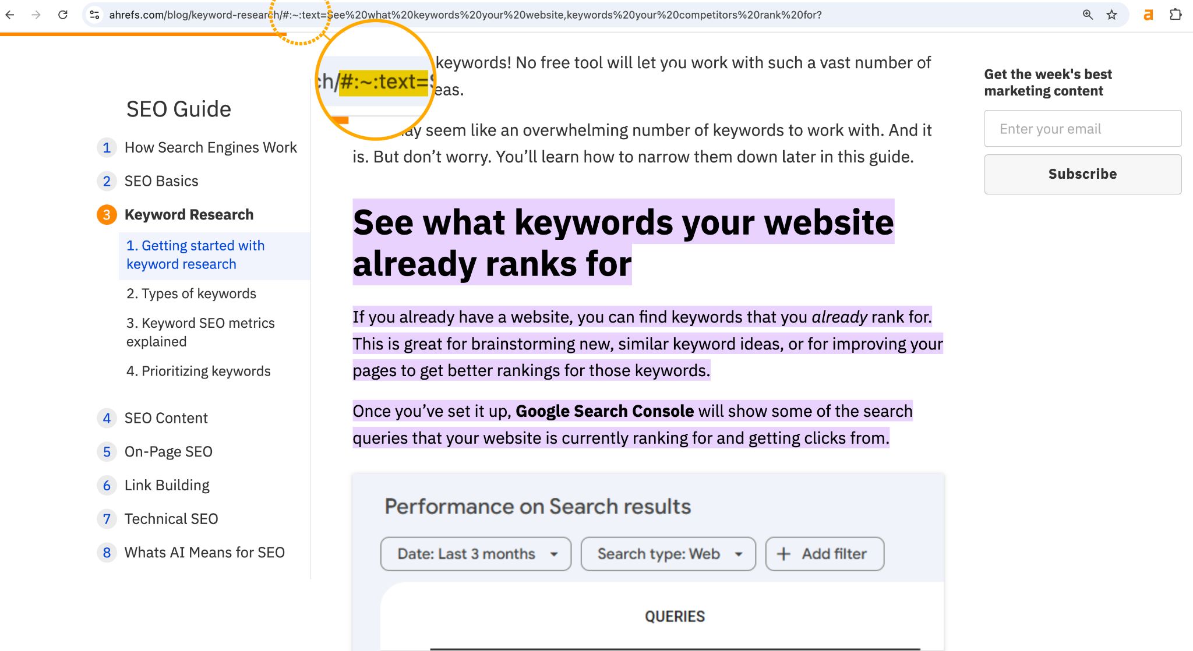Expand the "Add filter" control
This screenshot has width=1193, height=651.
click(824, 554)
